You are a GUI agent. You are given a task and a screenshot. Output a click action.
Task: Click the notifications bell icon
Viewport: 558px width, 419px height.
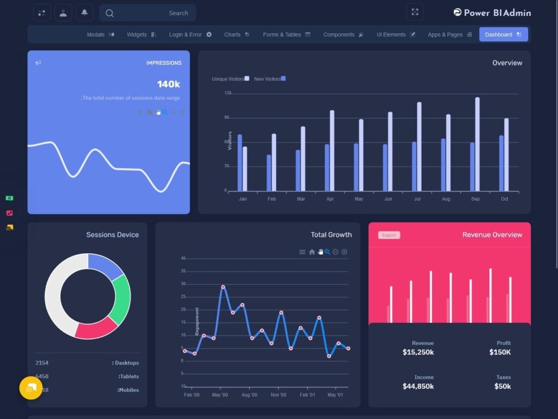pyautogui.click(x=83, y=12)
